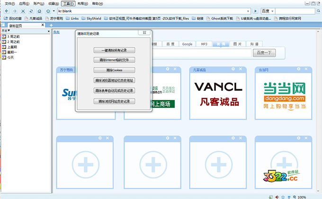Click the blue crown icon in status bar
322x199 pixels.
tap(283, 197)
